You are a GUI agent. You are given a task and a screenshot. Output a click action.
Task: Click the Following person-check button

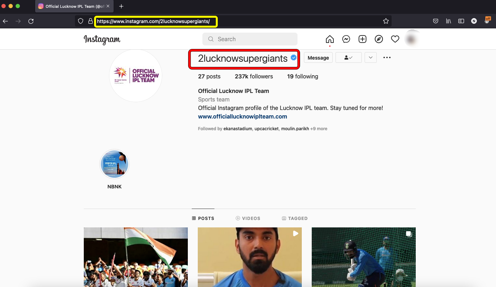(348, 57)
